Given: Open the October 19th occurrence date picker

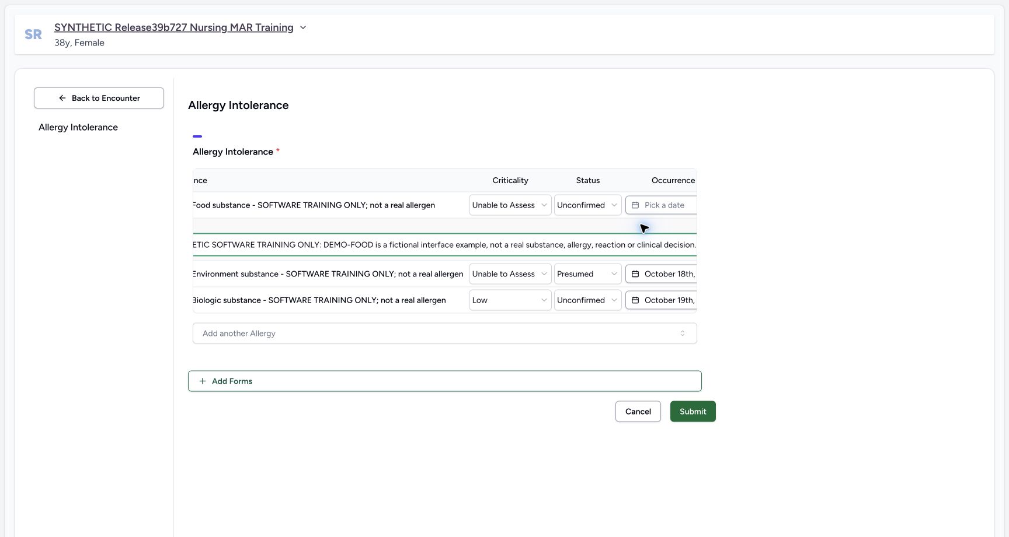Looking at the screenshot, I should click(661, 300).
